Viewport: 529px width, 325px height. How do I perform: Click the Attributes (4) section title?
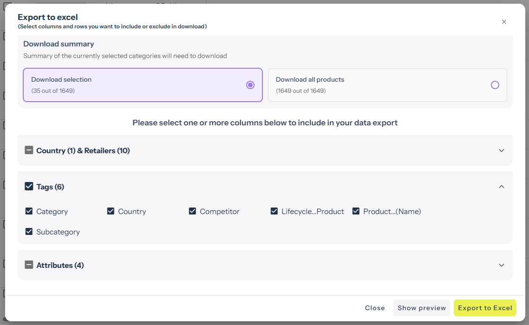coord(60,265)
